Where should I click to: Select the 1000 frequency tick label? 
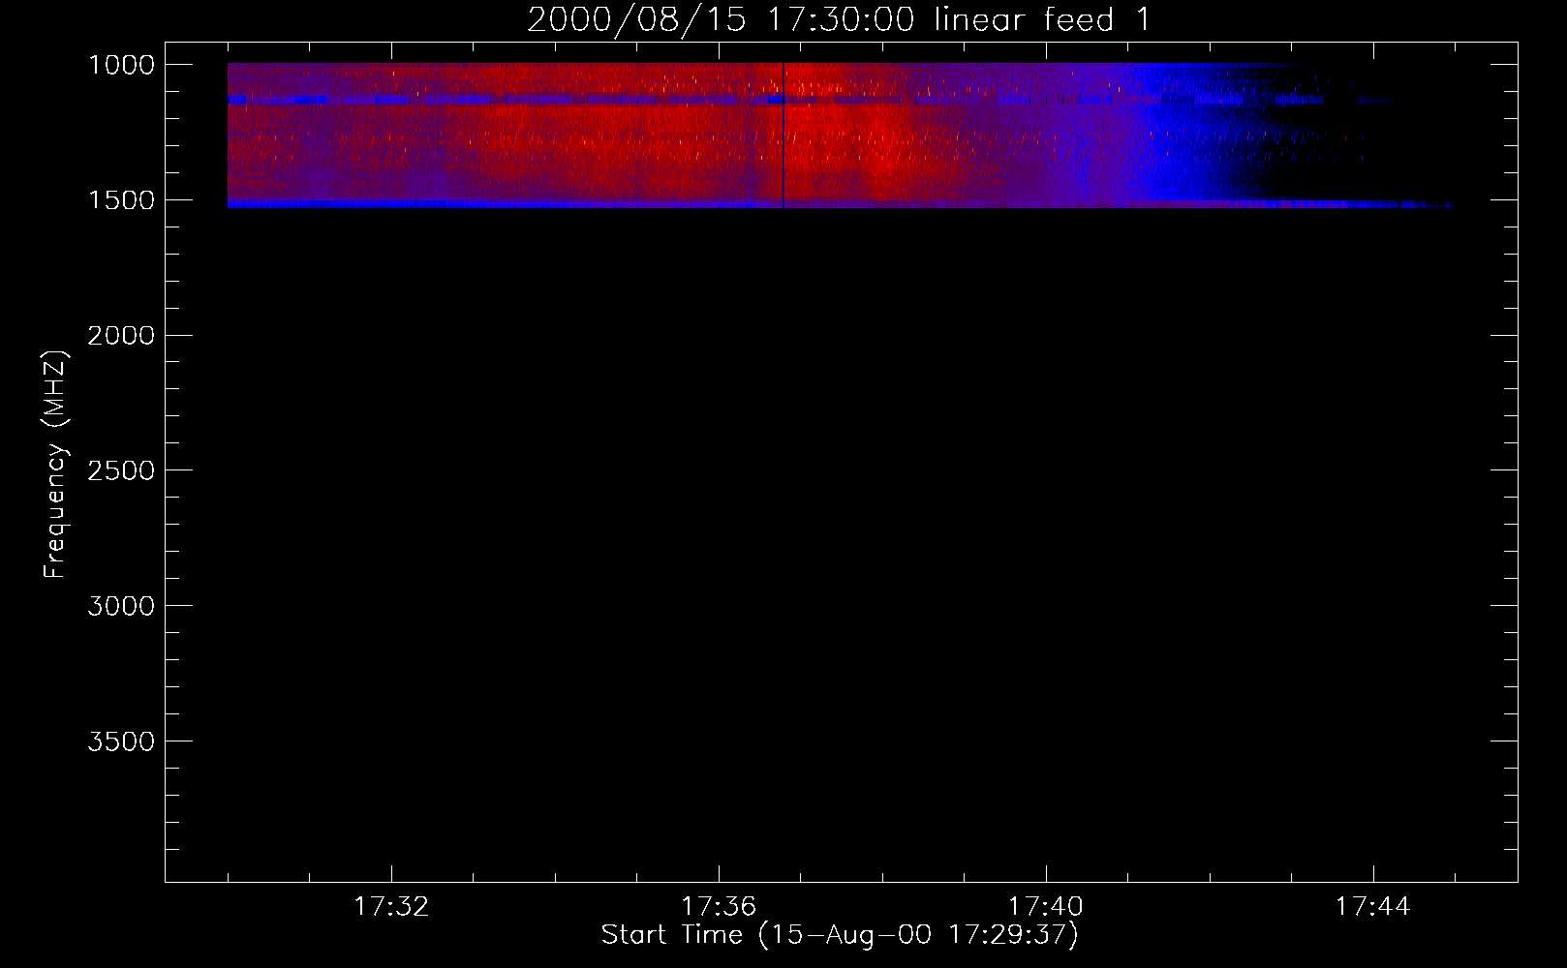click(x=121, y=65)
